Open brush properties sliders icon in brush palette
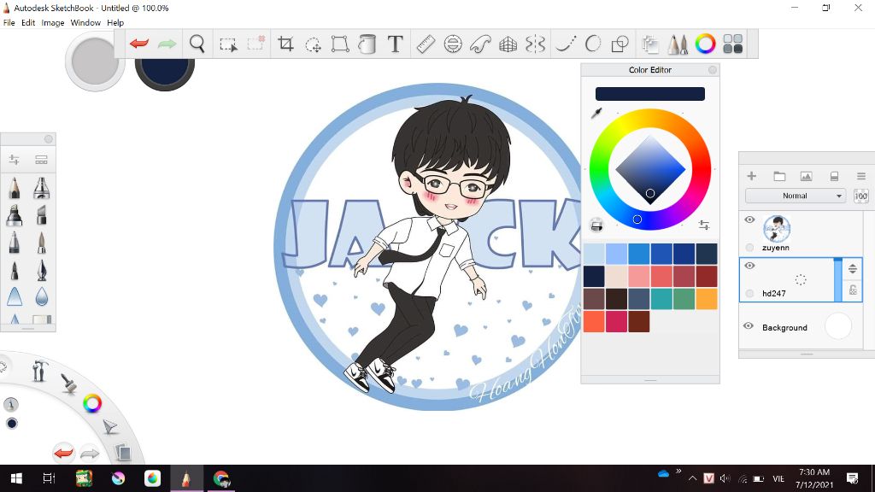 tap(14, 160)
